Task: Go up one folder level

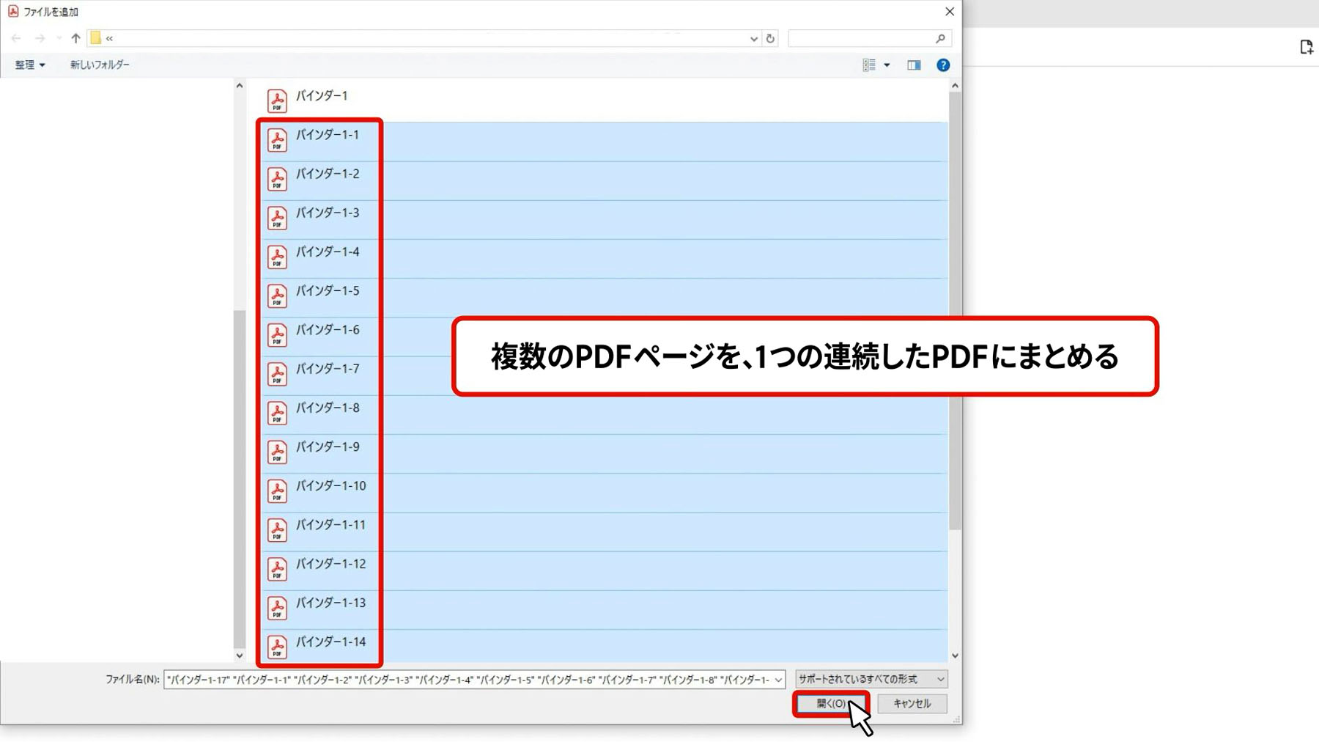Action: click(x=75, y=38)
